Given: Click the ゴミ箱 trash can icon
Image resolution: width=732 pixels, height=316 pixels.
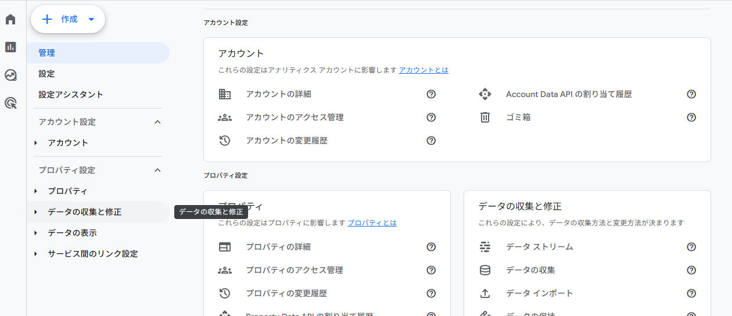Looking at the screenshot, I should [x=485, y=117].
